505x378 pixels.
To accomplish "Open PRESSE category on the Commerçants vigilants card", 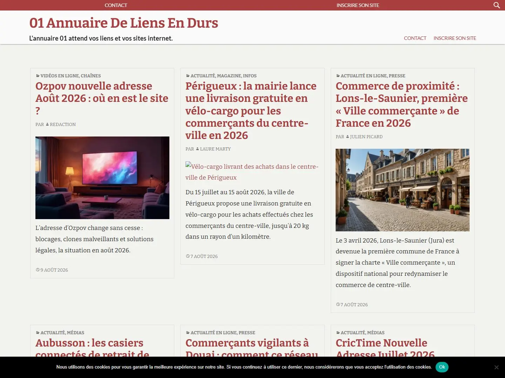I will click(247, 332).
